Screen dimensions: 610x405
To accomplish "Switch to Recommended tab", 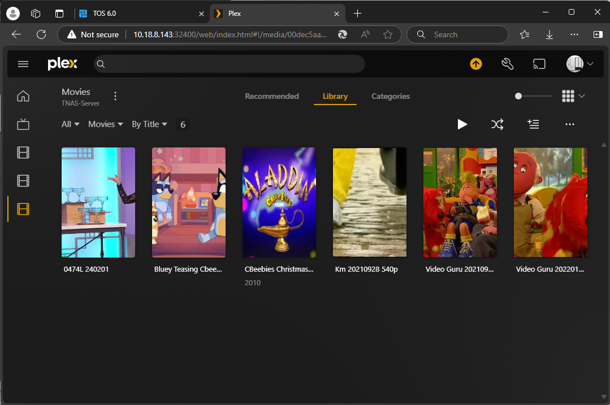I will tap(271, 96).
